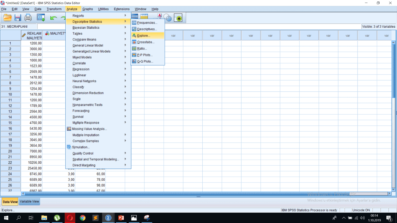Choose Frequencies... from the submenu
This screenshot has height=223, width=397.
[147, 23]
